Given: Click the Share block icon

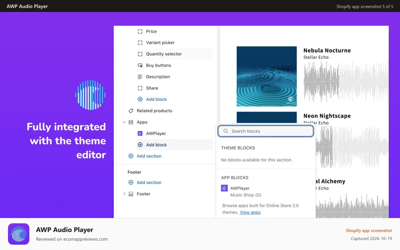Looking at the screenshot, I should [140, 88].
